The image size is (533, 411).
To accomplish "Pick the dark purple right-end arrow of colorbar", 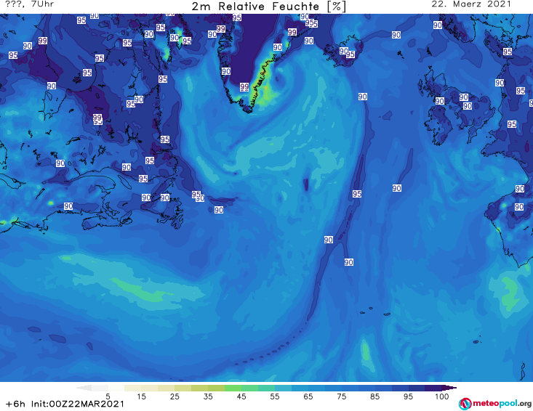I will pos(449,388).
